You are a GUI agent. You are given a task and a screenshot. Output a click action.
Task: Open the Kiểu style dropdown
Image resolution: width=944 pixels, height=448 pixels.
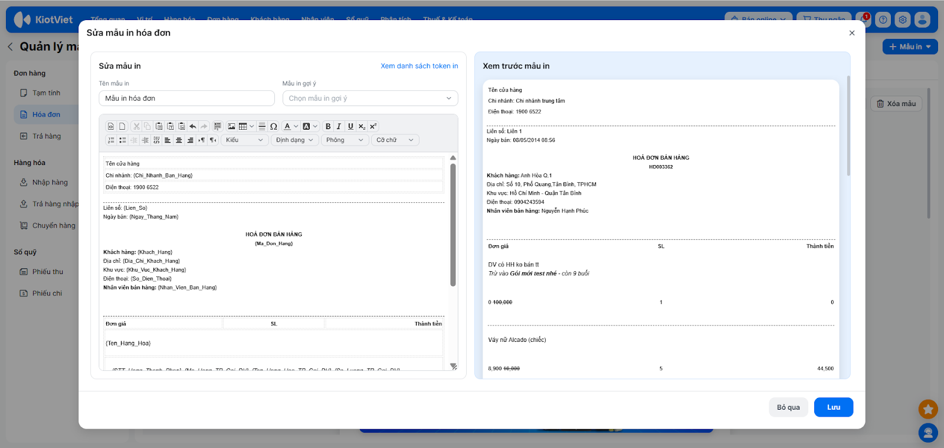(x=244, y=140)
